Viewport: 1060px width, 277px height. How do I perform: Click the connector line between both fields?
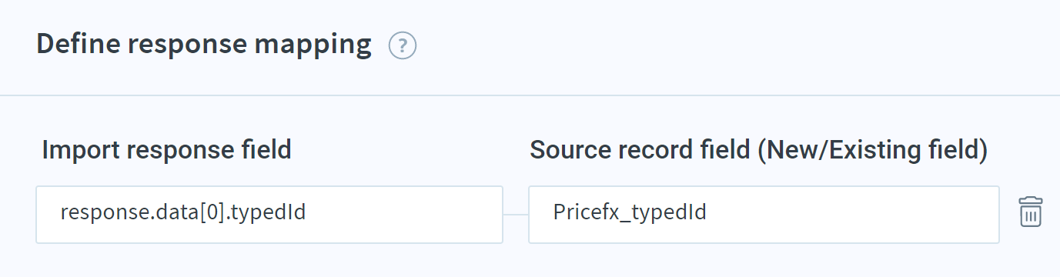point(516,214)
